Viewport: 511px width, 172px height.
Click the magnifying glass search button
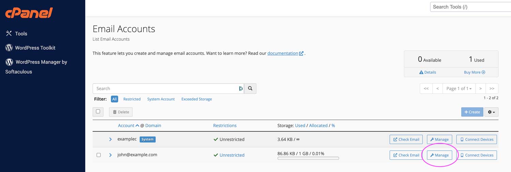click(250, 88)
